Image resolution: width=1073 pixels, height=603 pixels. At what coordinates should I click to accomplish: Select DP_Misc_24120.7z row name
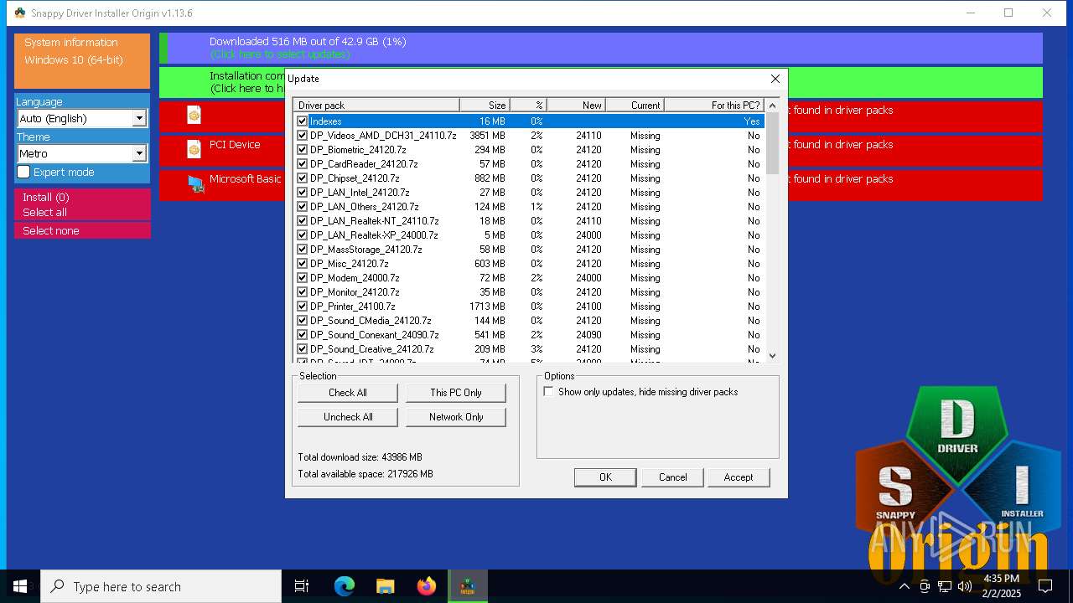point(350,264)
